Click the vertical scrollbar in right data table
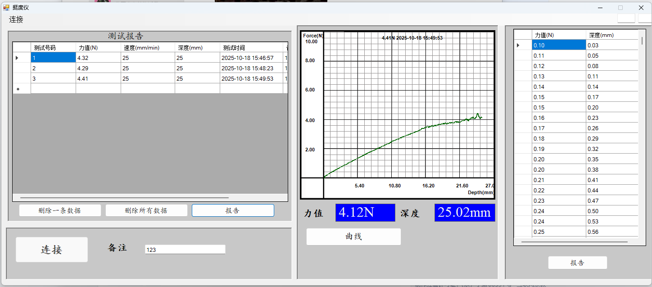Viewport: 652px width, 287px height. [x=642, y=41]
